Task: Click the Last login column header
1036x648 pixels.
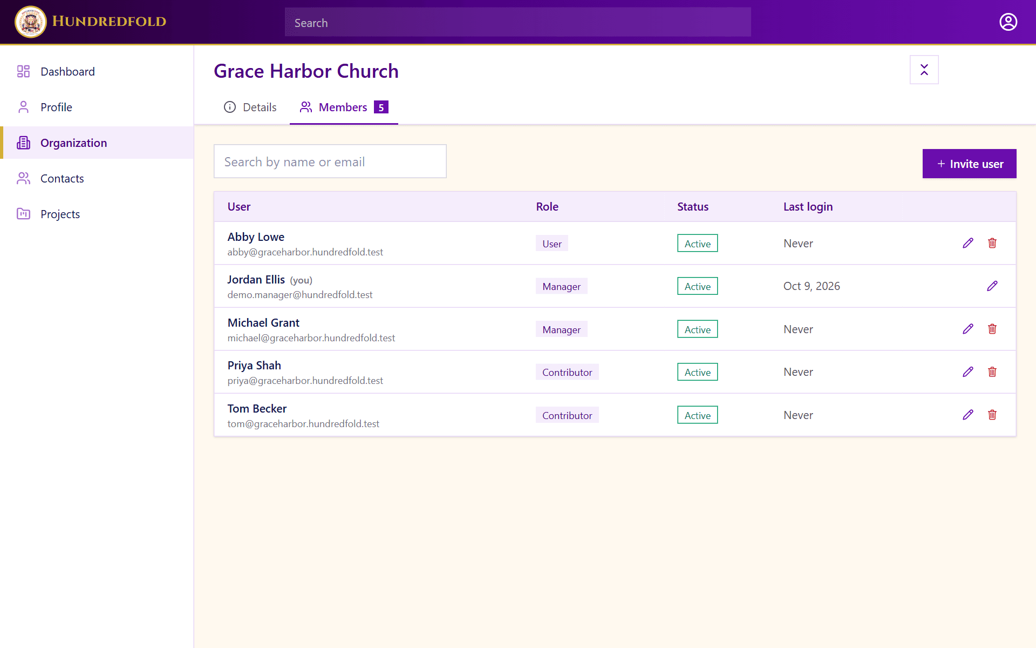Action: coord(808,207)
